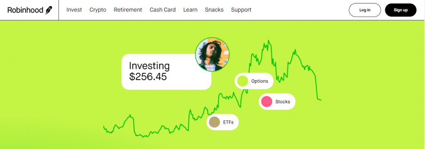This screenshot has width=425, height=149.
Task: Select the ETFs pill label
Action: 228,122
